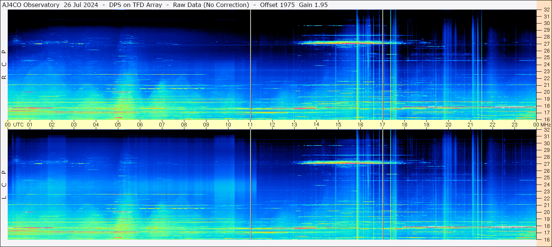Click the 08 hour label on the time axis
The height and width of the screenshot is (247, 552).
click(184, 125)
